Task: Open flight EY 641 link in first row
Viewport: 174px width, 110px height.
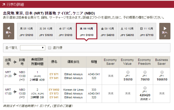Action: pos(54,78)
